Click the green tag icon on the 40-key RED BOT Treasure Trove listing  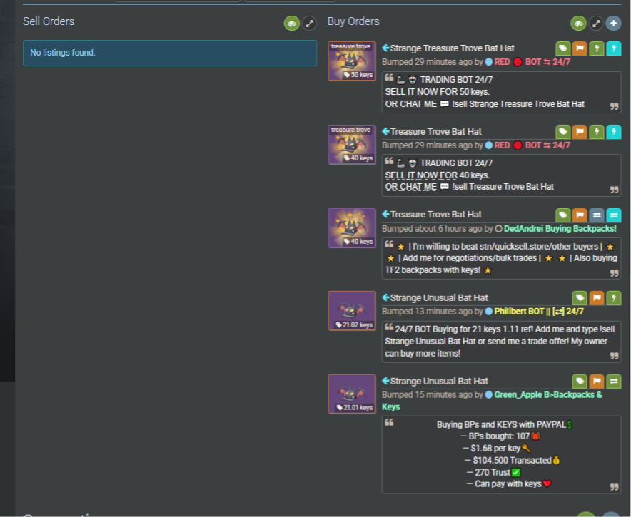click(x=563, y=131)
